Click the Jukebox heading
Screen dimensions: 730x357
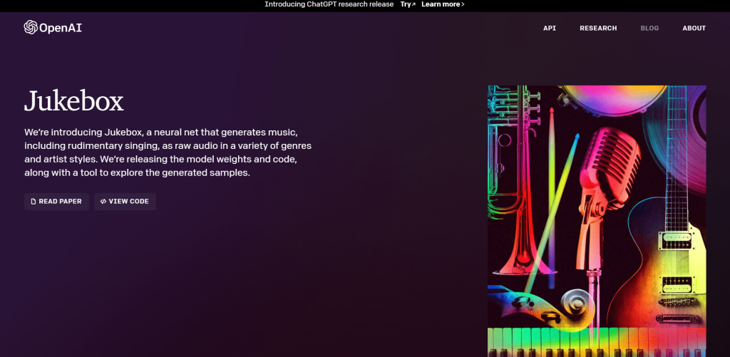coord(74,101)
